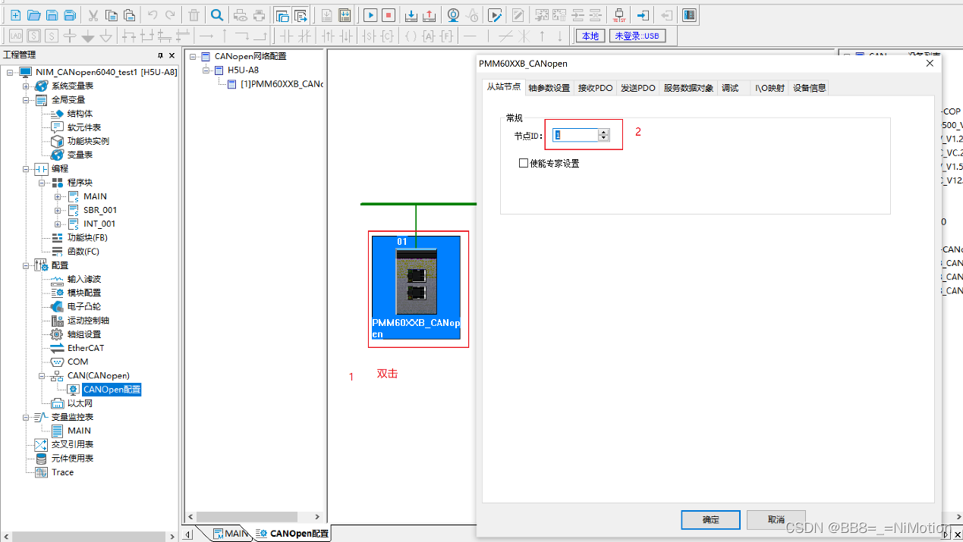The image size is (963, 542).
Task: Click the Upload from PLC icon
Action: [429, 15]
